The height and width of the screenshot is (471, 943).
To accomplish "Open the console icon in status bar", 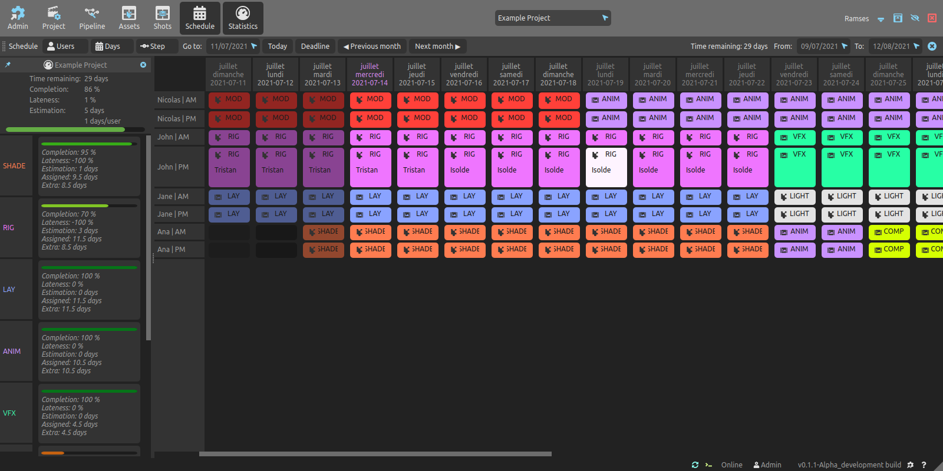I will (708, 465).
